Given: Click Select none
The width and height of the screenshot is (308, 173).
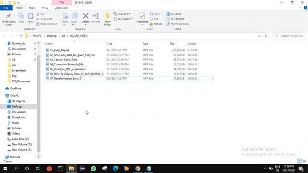Looking at the screenshot, I should click(175, 19).
